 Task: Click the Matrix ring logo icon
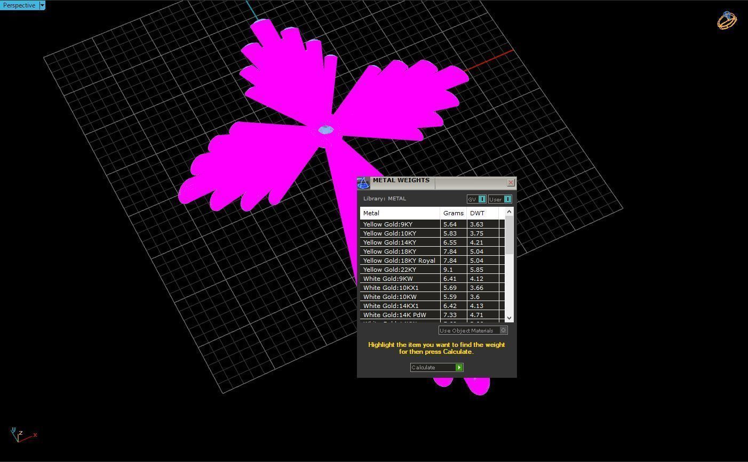point(727,20)
